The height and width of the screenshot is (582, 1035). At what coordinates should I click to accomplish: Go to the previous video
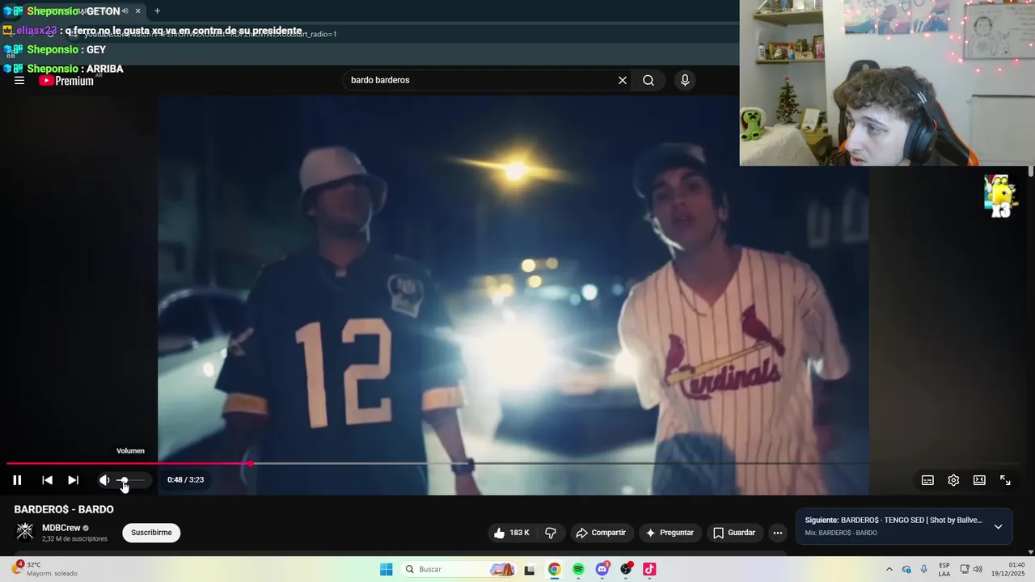click(x=47, y=480)
